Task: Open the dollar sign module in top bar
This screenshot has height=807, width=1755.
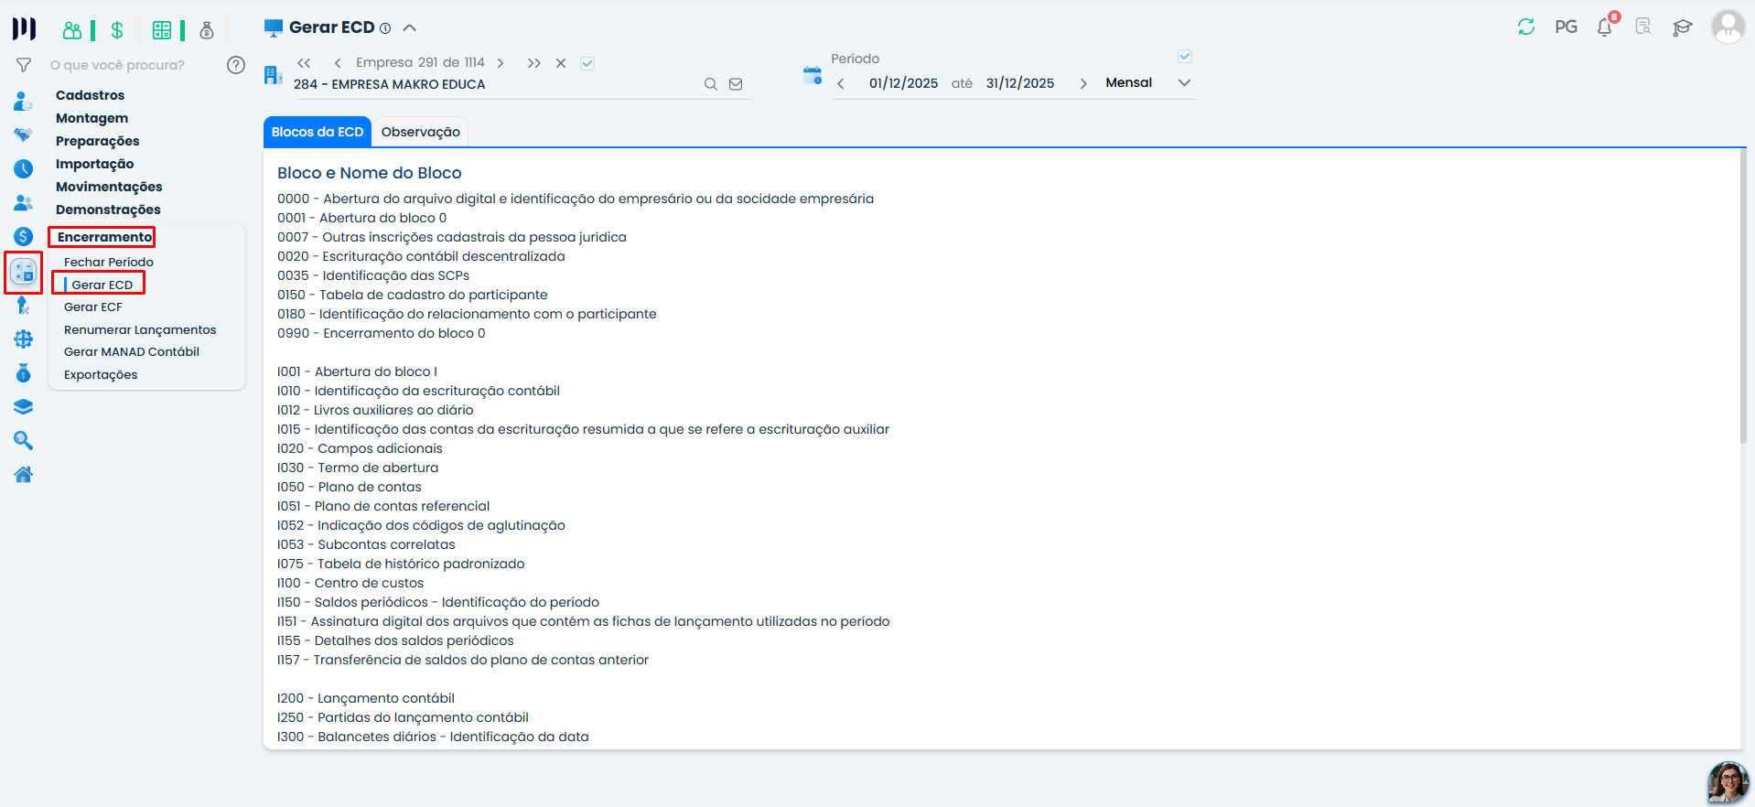Action: pos(116,30)
